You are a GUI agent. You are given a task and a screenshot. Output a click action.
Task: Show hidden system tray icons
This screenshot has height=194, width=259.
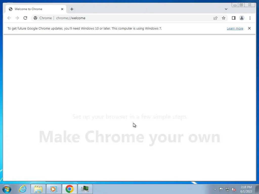pyautogui.click(x=215, y=189)
